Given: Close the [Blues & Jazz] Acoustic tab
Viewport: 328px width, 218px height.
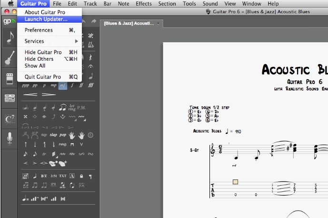Looking at the screenshot, I should click(x=159, y=23).
